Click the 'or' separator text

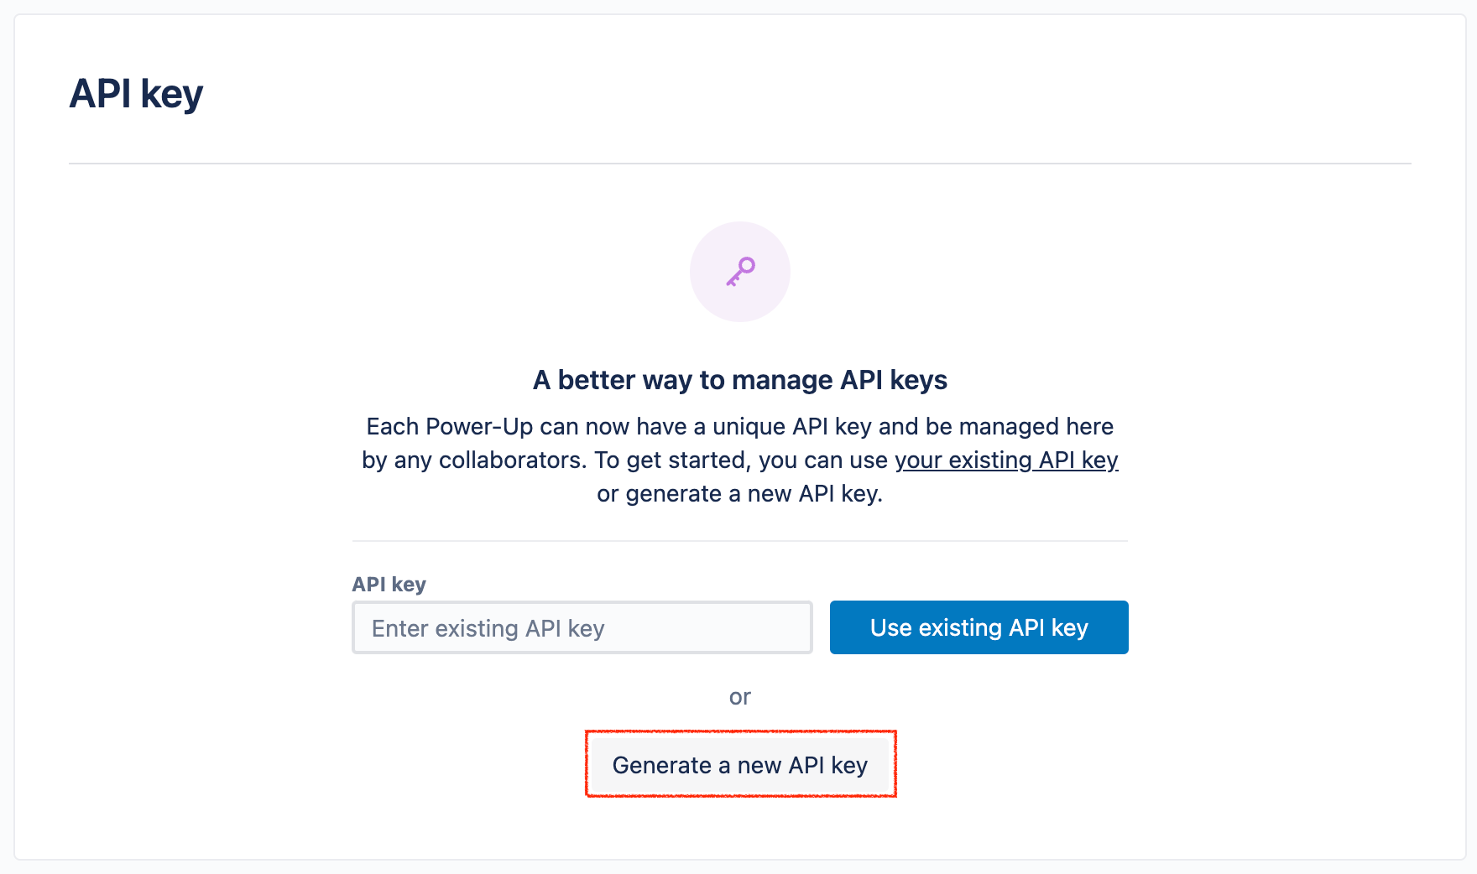pyautogui.click(x=740, y=697)
